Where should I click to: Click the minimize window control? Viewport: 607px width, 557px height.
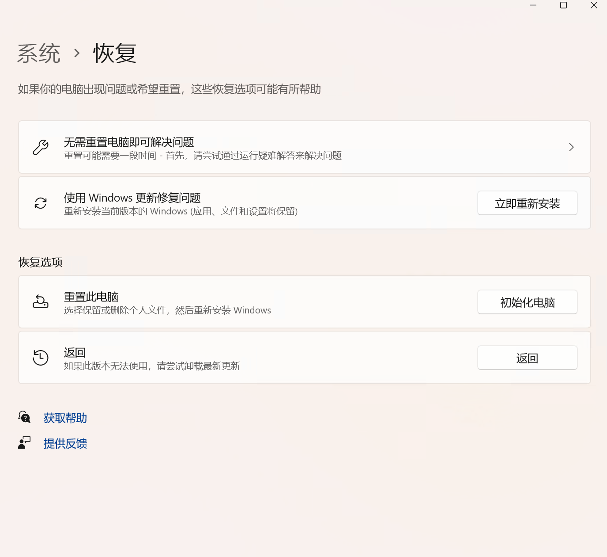533,6
